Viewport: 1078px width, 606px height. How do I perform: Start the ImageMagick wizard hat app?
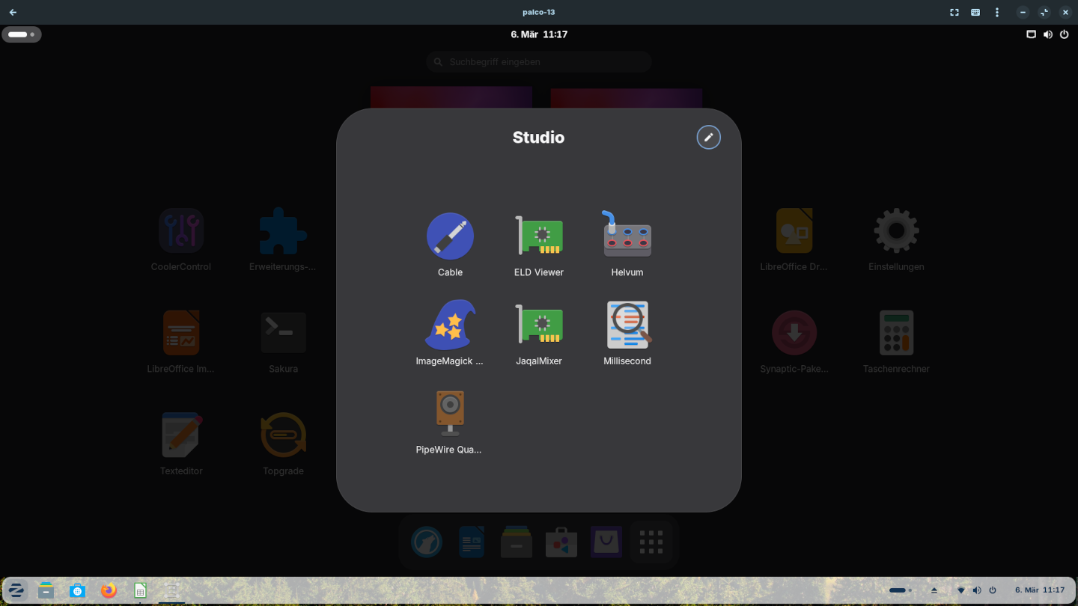coord(450,325)
